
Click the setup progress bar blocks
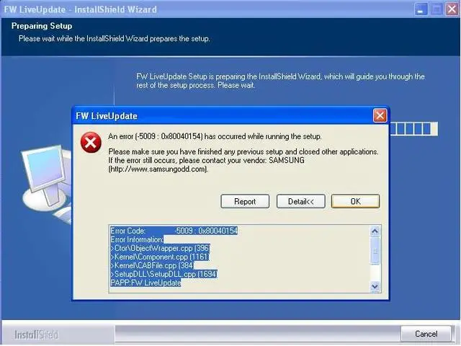(413, 129)
